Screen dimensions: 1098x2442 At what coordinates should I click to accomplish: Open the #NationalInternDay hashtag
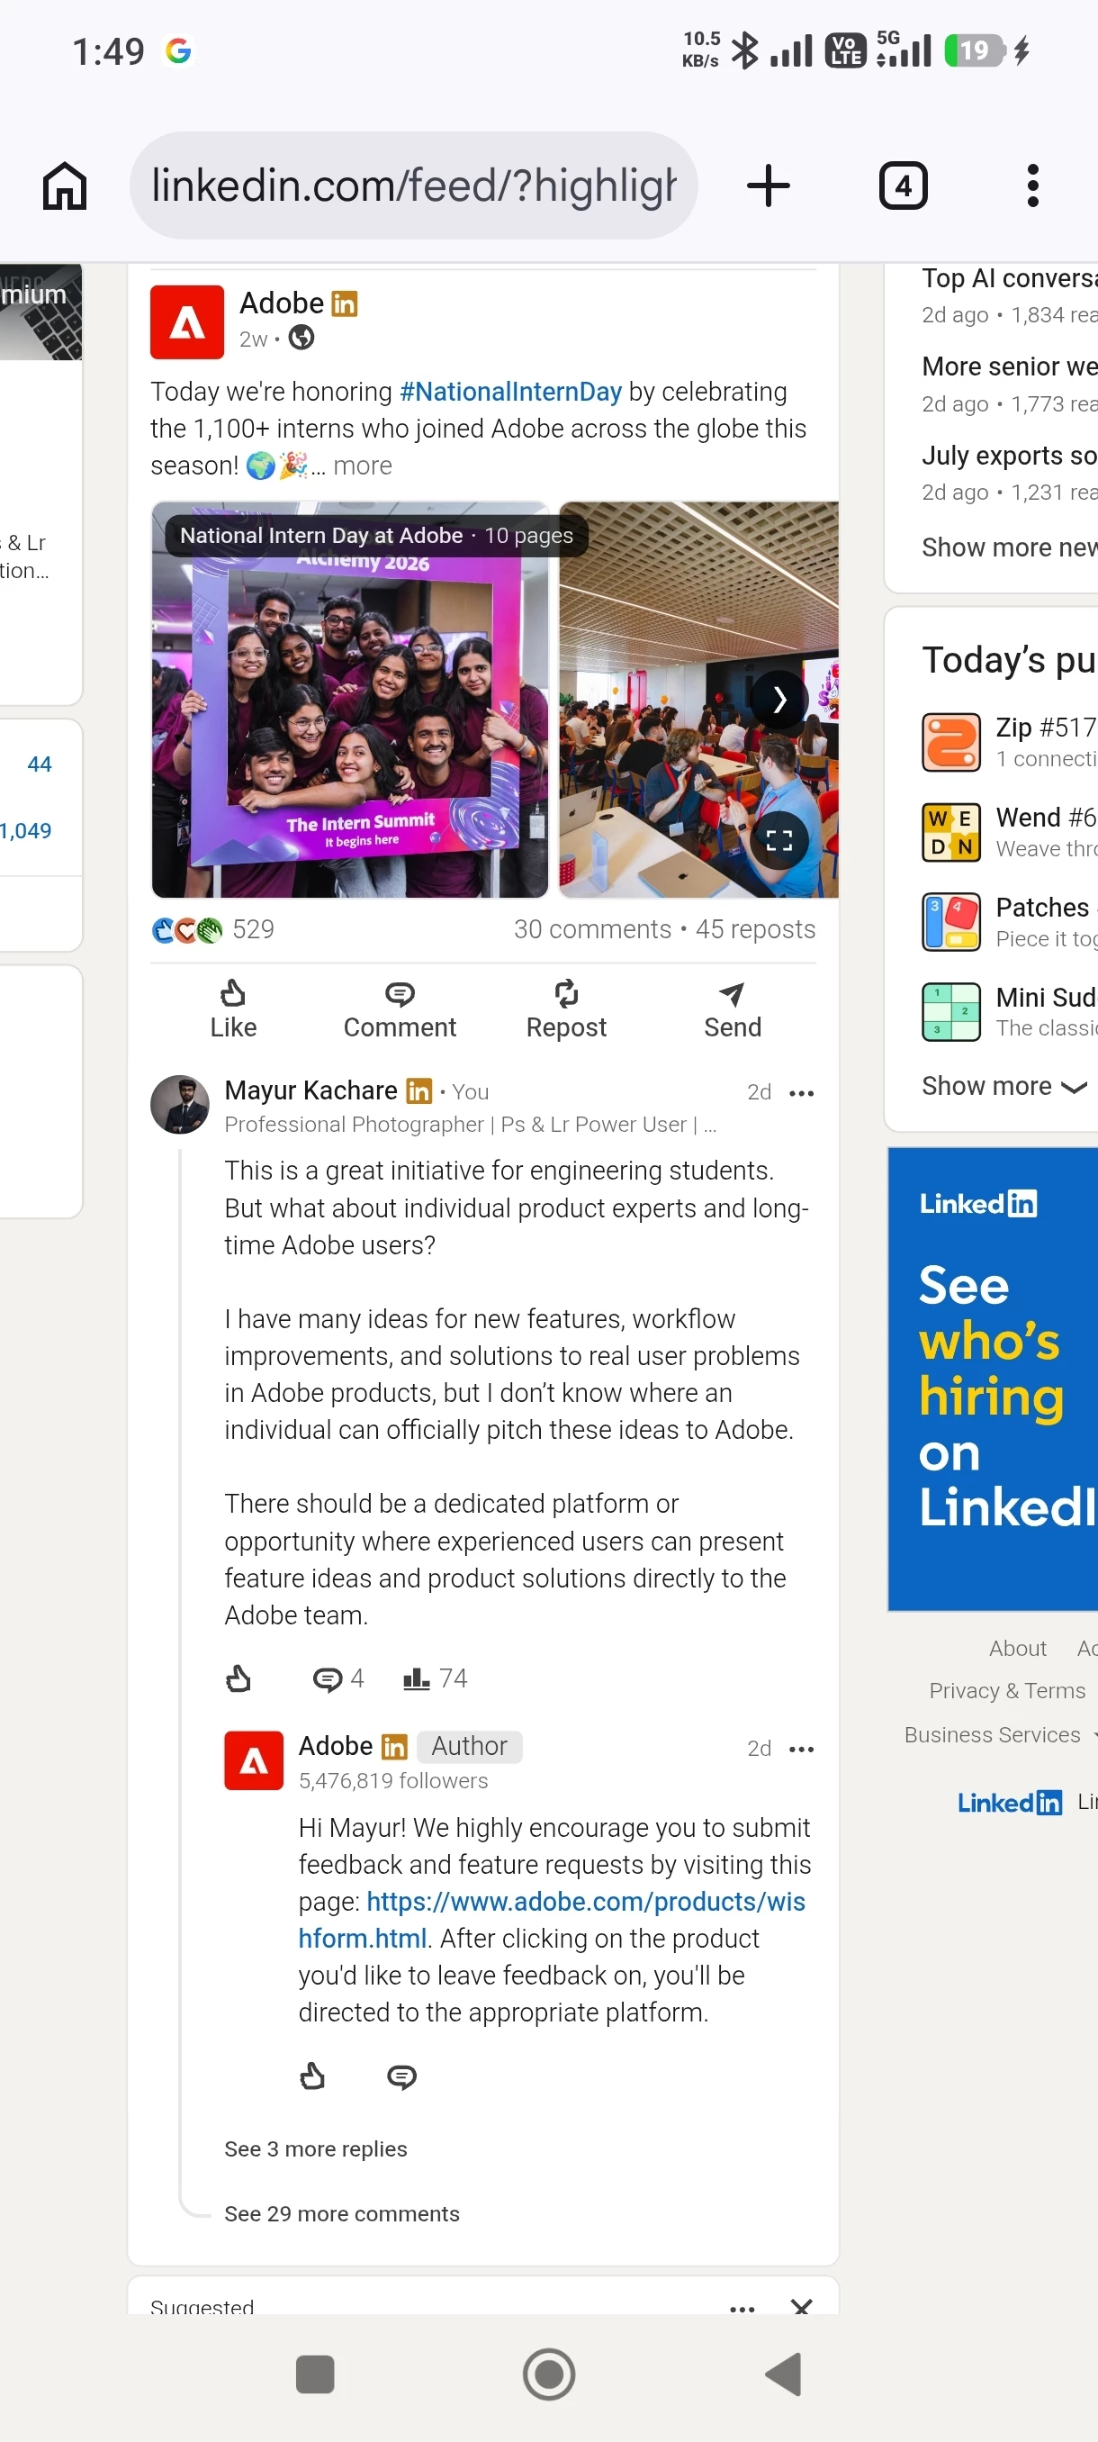point(510,392)
